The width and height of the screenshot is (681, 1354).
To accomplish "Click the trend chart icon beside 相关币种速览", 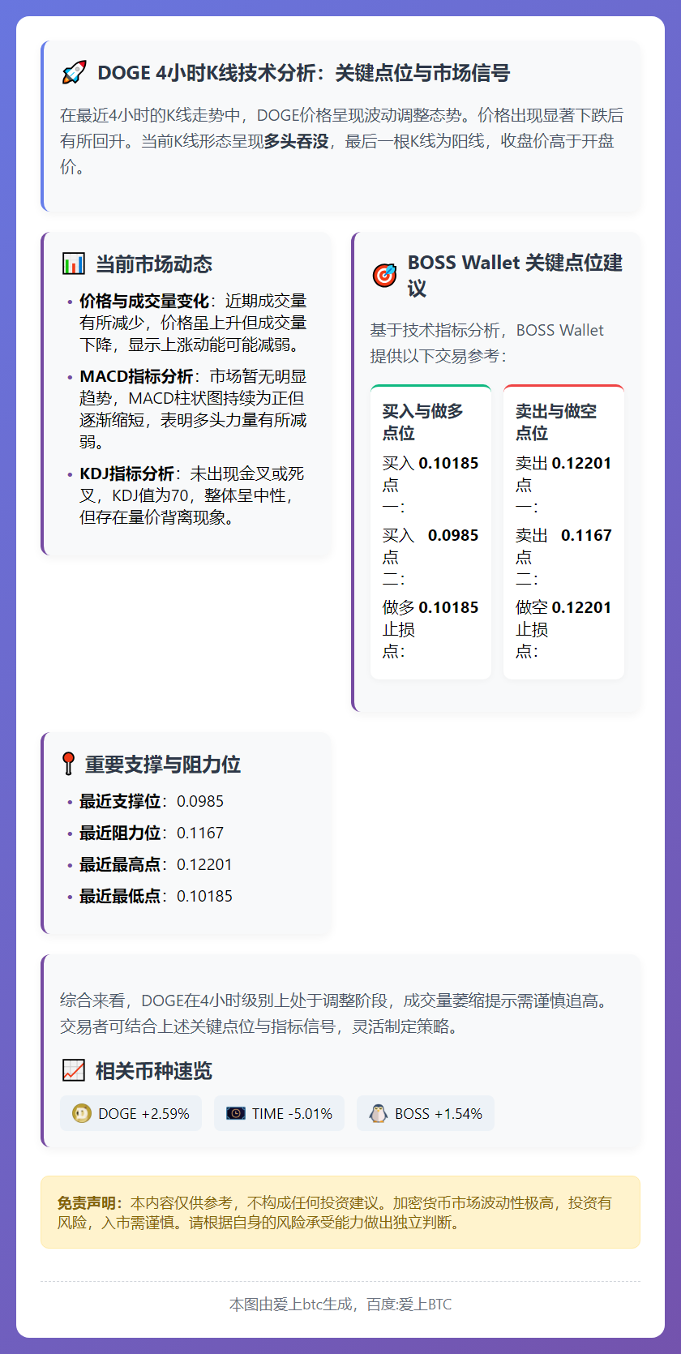I will tap(74, 1070).
